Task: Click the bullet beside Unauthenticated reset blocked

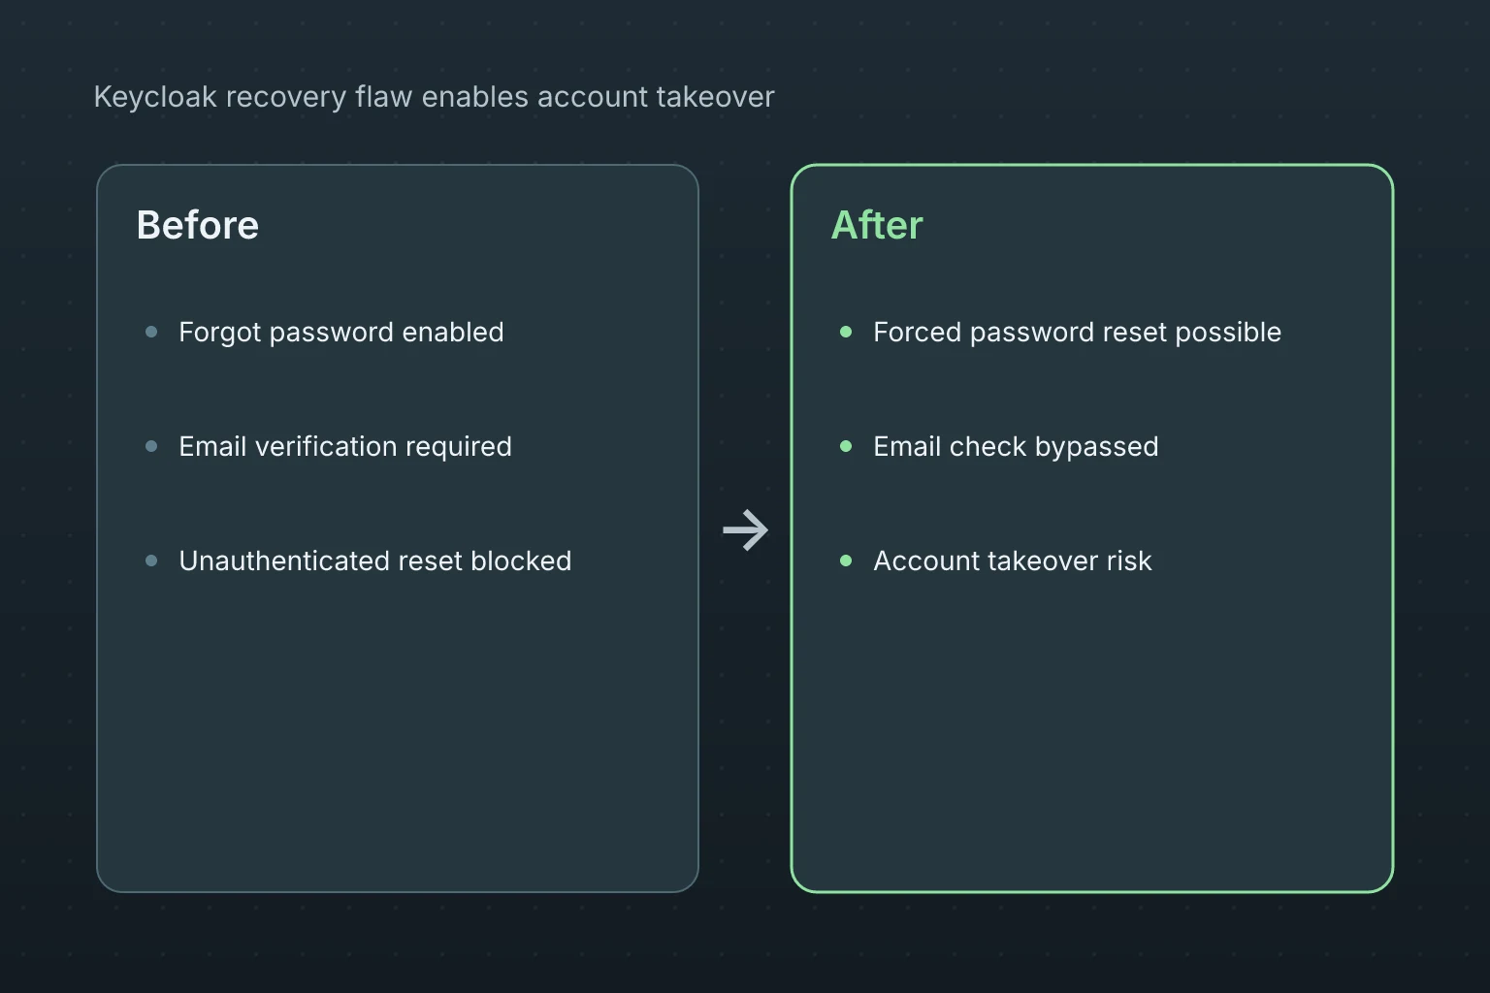Action: coord(151,561)
